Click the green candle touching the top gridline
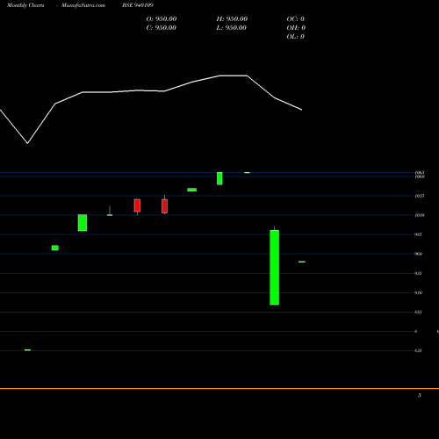The image size is (439, 439). click(219, 178)
